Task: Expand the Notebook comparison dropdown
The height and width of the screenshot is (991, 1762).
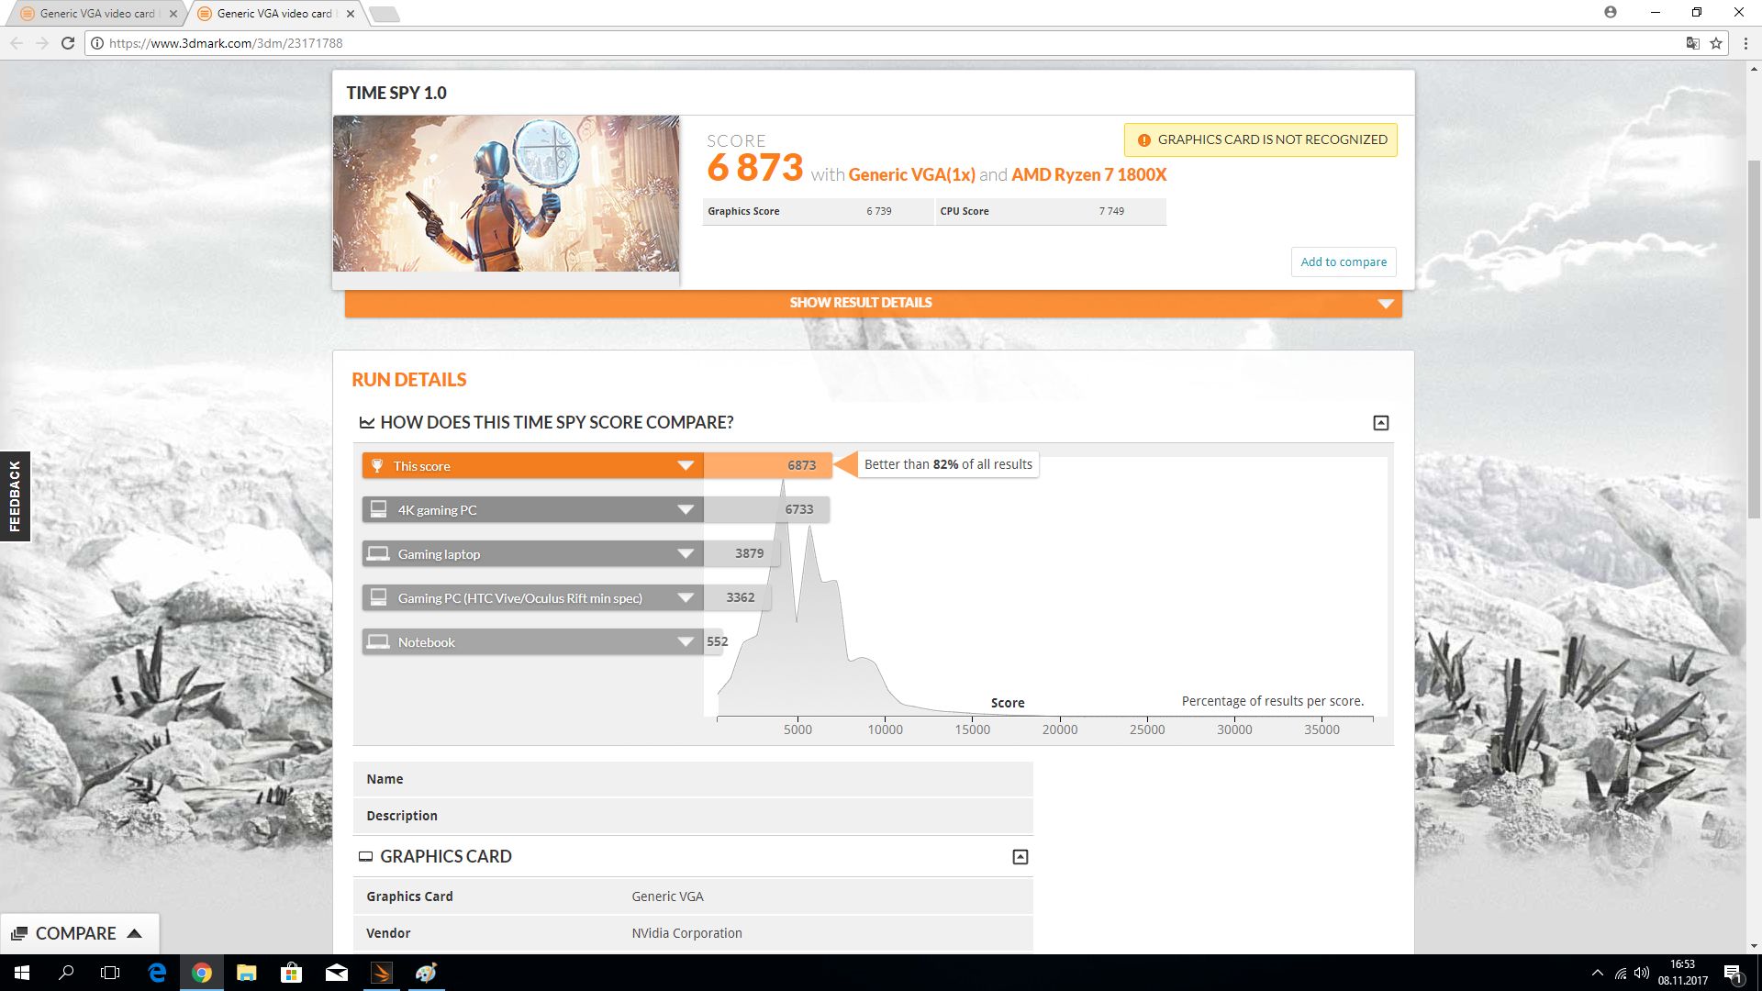Action: pyautogui.click(x=685, y=642)
